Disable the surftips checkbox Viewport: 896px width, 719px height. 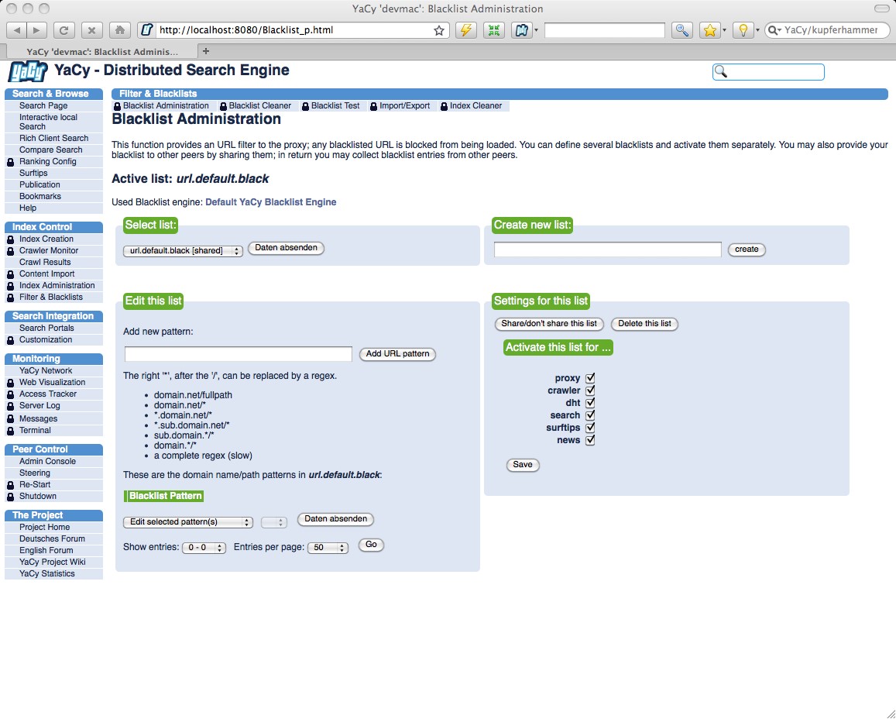(590, 428)
